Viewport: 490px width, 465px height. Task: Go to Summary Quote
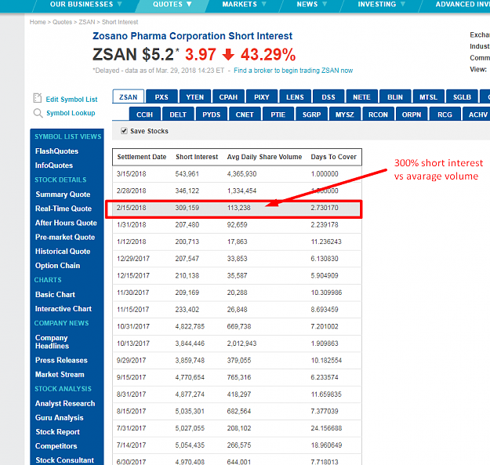(63, 194)
